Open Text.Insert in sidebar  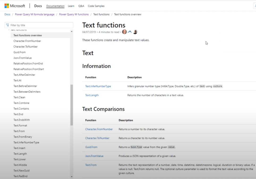[x=19, y=148]
